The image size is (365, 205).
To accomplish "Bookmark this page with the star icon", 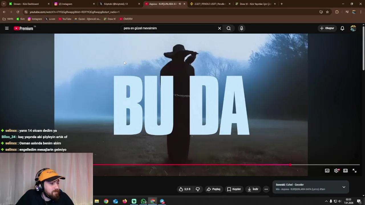I will tap(327, 12).
